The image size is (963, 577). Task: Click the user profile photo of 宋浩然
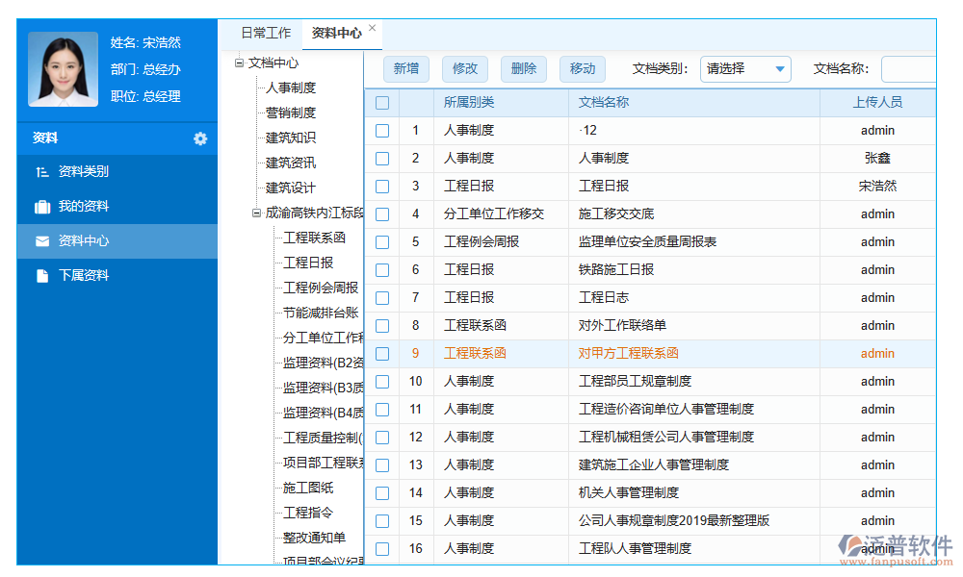[x=63, y=70]
